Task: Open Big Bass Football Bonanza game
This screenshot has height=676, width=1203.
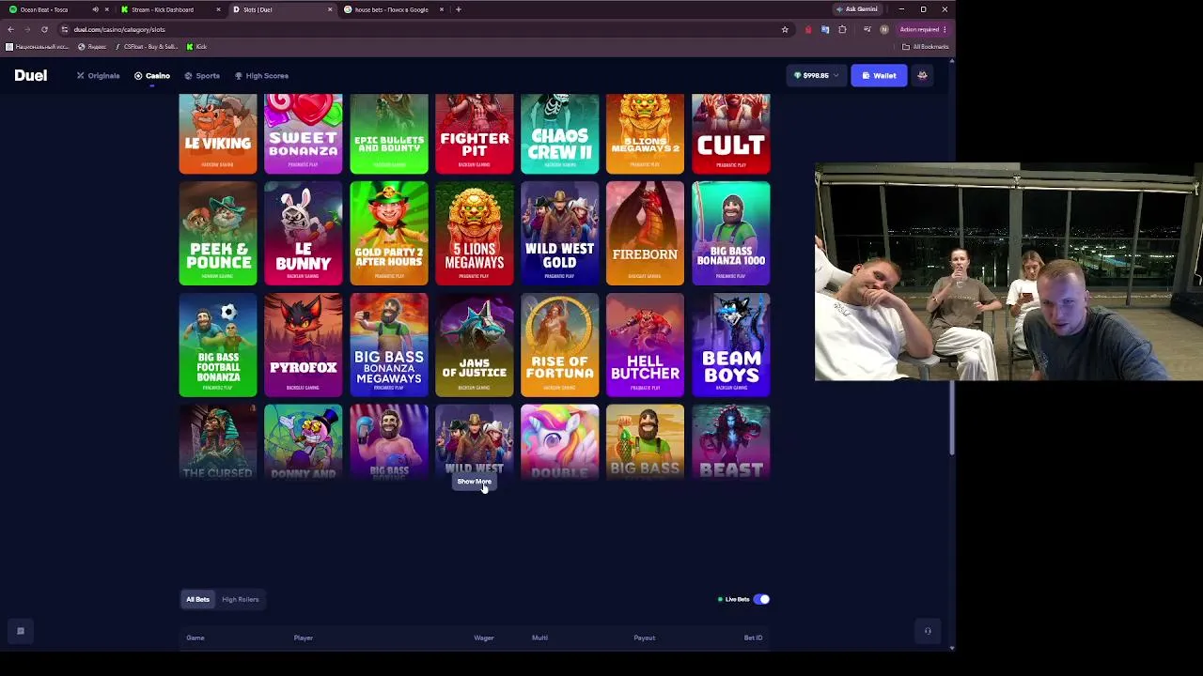Action: tap(218, 345)
